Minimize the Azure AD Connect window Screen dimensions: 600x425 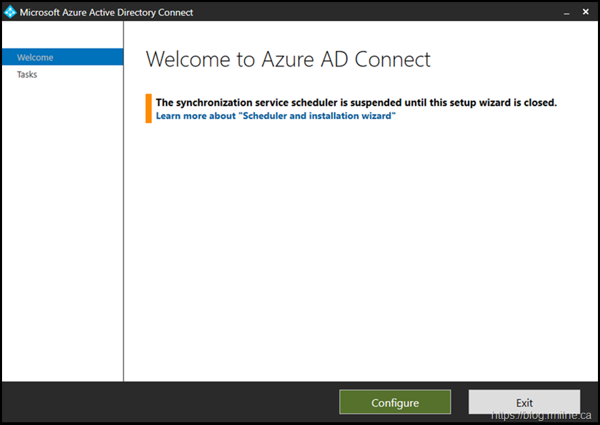[x=565, y=12]
